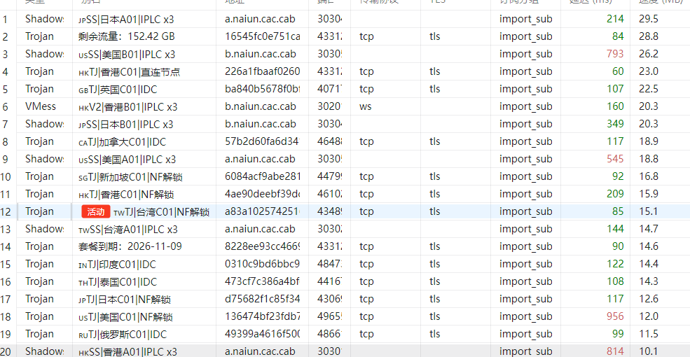The width and height of the screenshot is (690, 357).
Task: Click the red 活动 badge
Action: pos(96,211)
